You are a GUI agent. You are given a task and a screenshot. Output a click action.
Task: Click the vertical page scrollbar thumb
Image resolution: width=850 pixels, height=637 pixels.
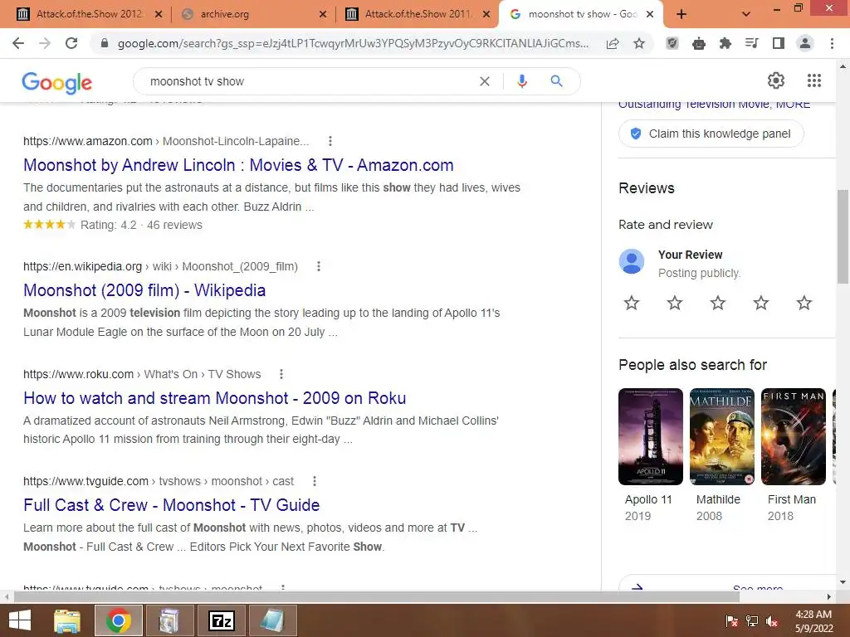pos(843,236)
